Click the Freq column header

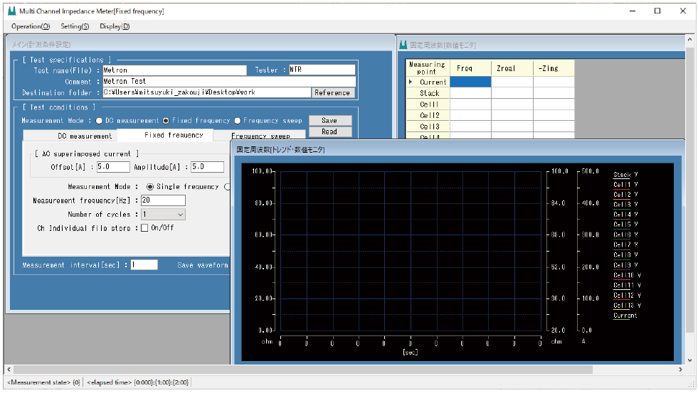point(470,68)
